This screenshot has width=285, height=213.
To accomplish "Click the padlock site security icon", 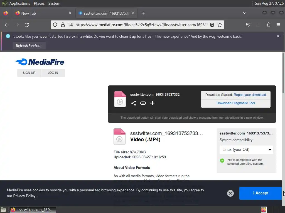I will coord(63,25).
